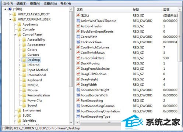This screenshot has width=183, height=132.
Task: Click the tree pane scroll-down arrow
Action: (71, 122)
